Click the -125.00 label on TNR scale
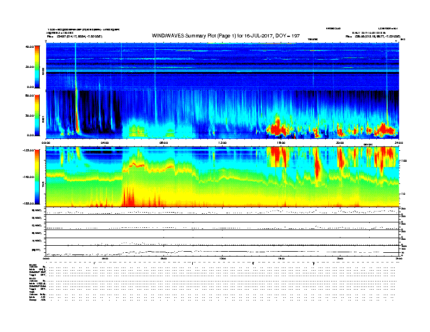 (29, 150)
